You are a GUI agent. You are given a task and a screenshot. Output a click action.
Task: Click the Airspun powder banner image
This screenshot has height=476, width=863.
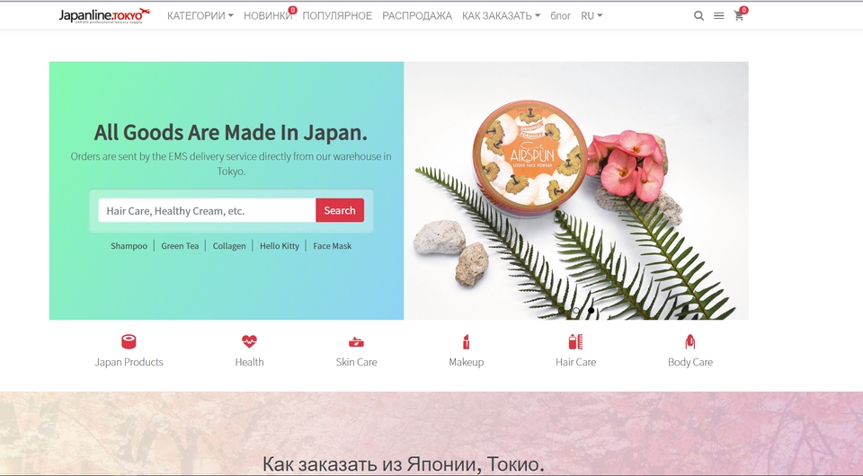tap(576, 190)
